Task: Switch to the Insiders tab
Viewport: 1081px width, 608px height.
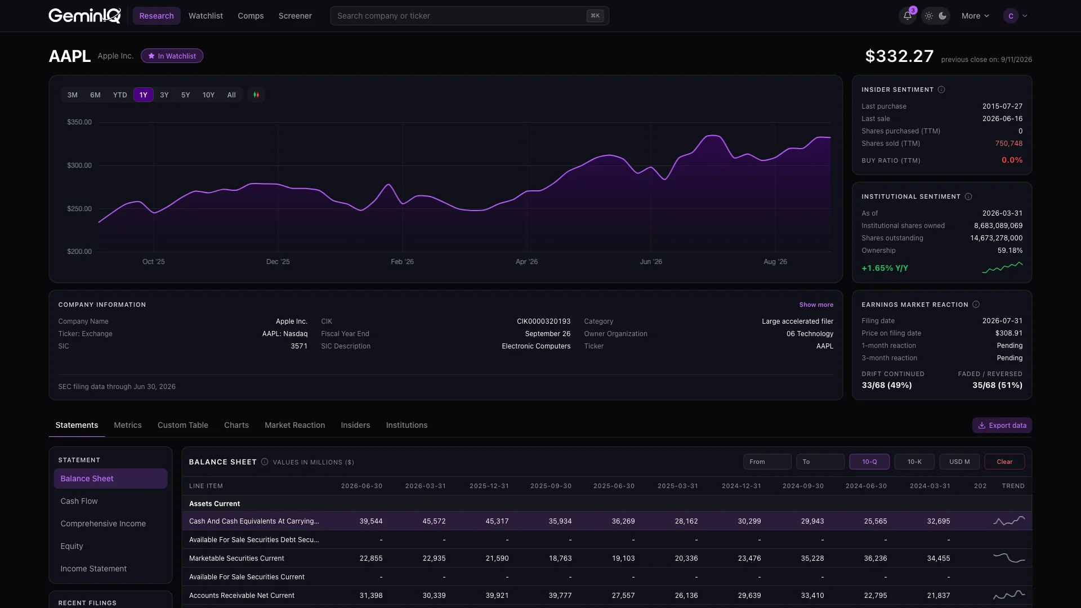Action: click(355, 425)
